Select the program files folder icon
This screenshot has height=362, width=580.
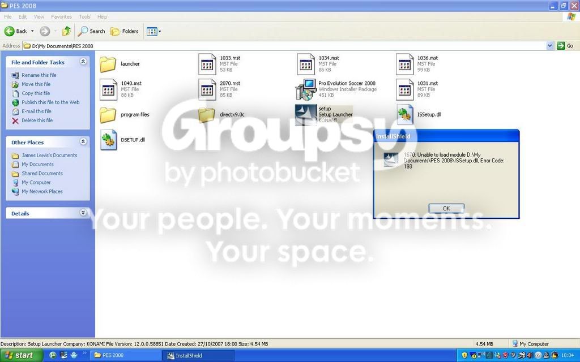108,115
